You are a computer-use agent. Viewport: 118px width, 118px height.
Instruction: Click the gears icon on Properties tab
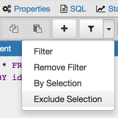(x=7, y=9)
